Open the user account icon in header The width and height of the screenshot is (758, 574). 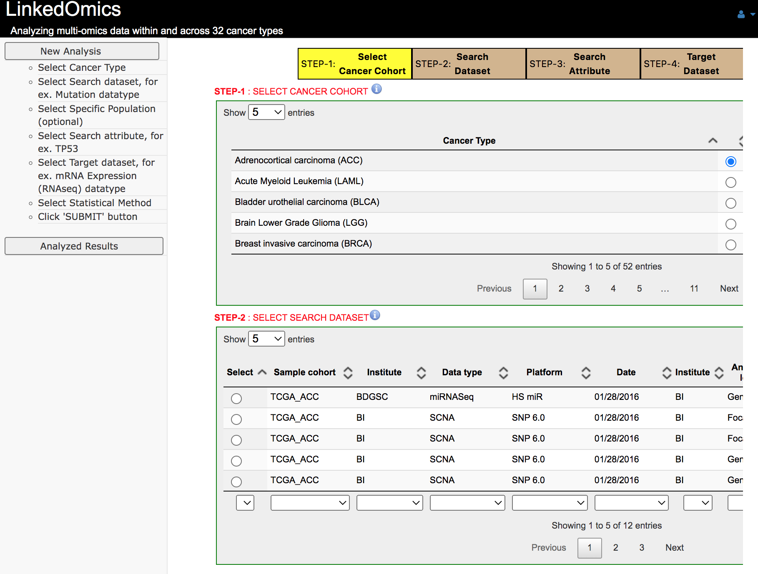tap(741, 14)
